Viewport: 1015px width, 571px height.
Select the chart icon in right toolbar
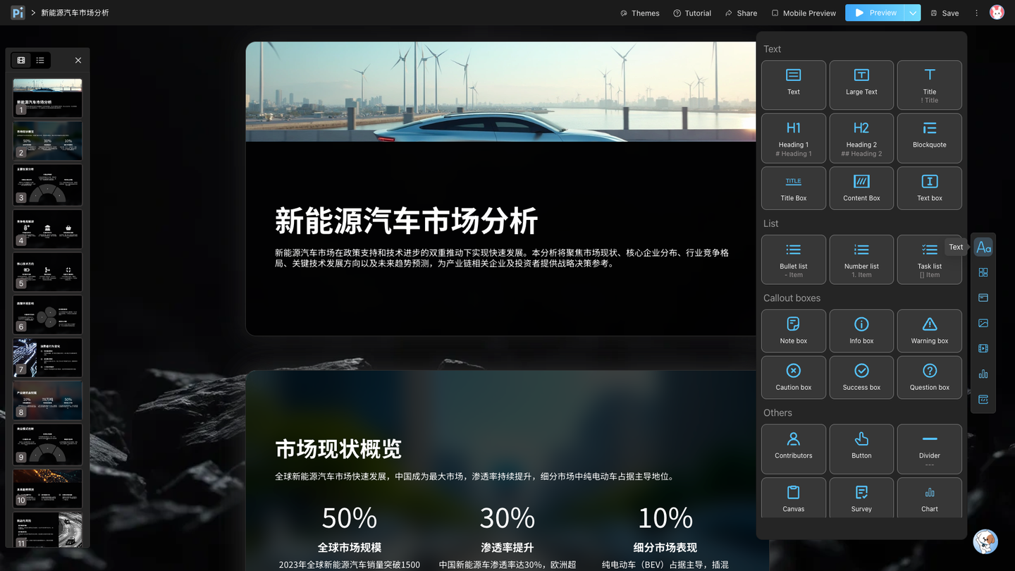tap(983, 374)
